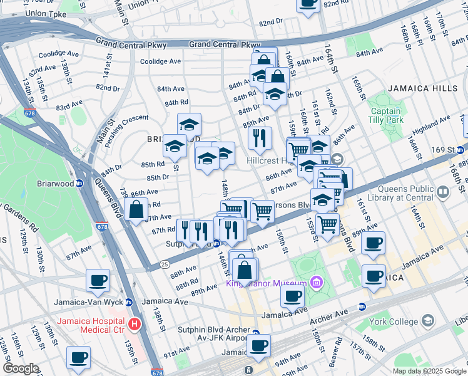Click the Briarwood subway station icon
Image resolution: width=468 pixels, height=376 pixels.
79,183
